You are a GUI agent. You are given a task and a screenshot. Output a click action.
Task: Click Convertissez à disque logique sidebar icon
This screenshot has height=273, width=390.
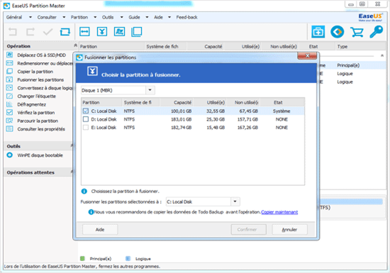[9, 88]
